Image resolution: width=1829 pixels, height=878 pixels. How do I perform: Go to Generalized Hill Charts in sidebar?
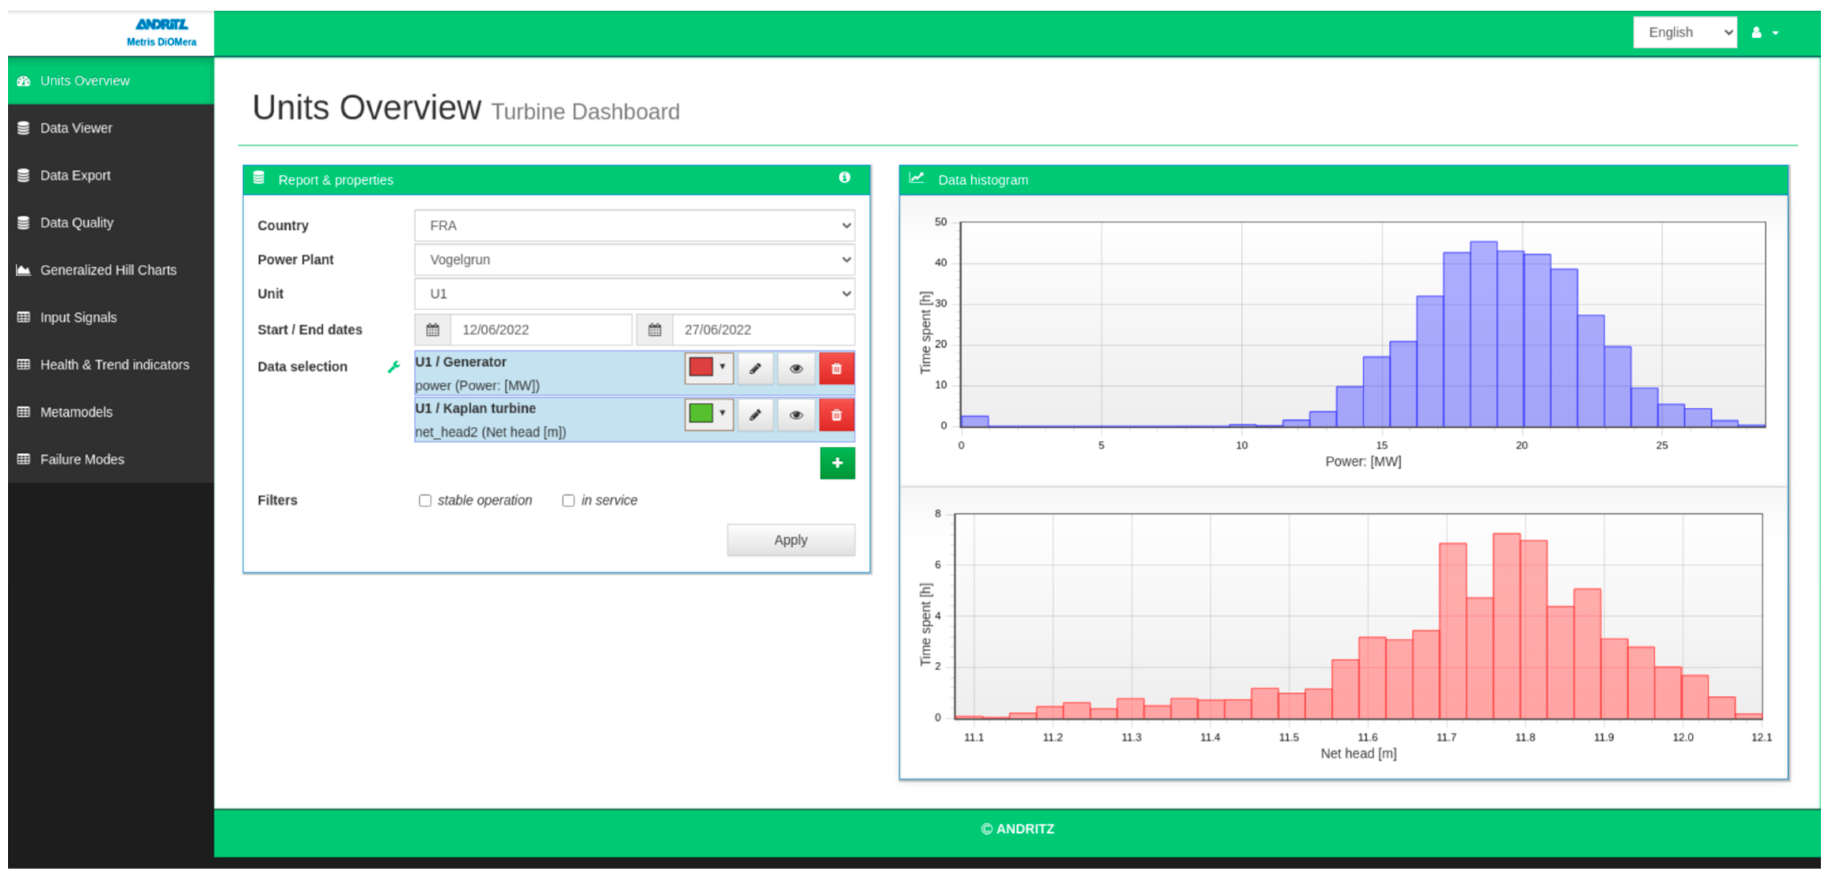pyautogui.click(x=108, y=270)
